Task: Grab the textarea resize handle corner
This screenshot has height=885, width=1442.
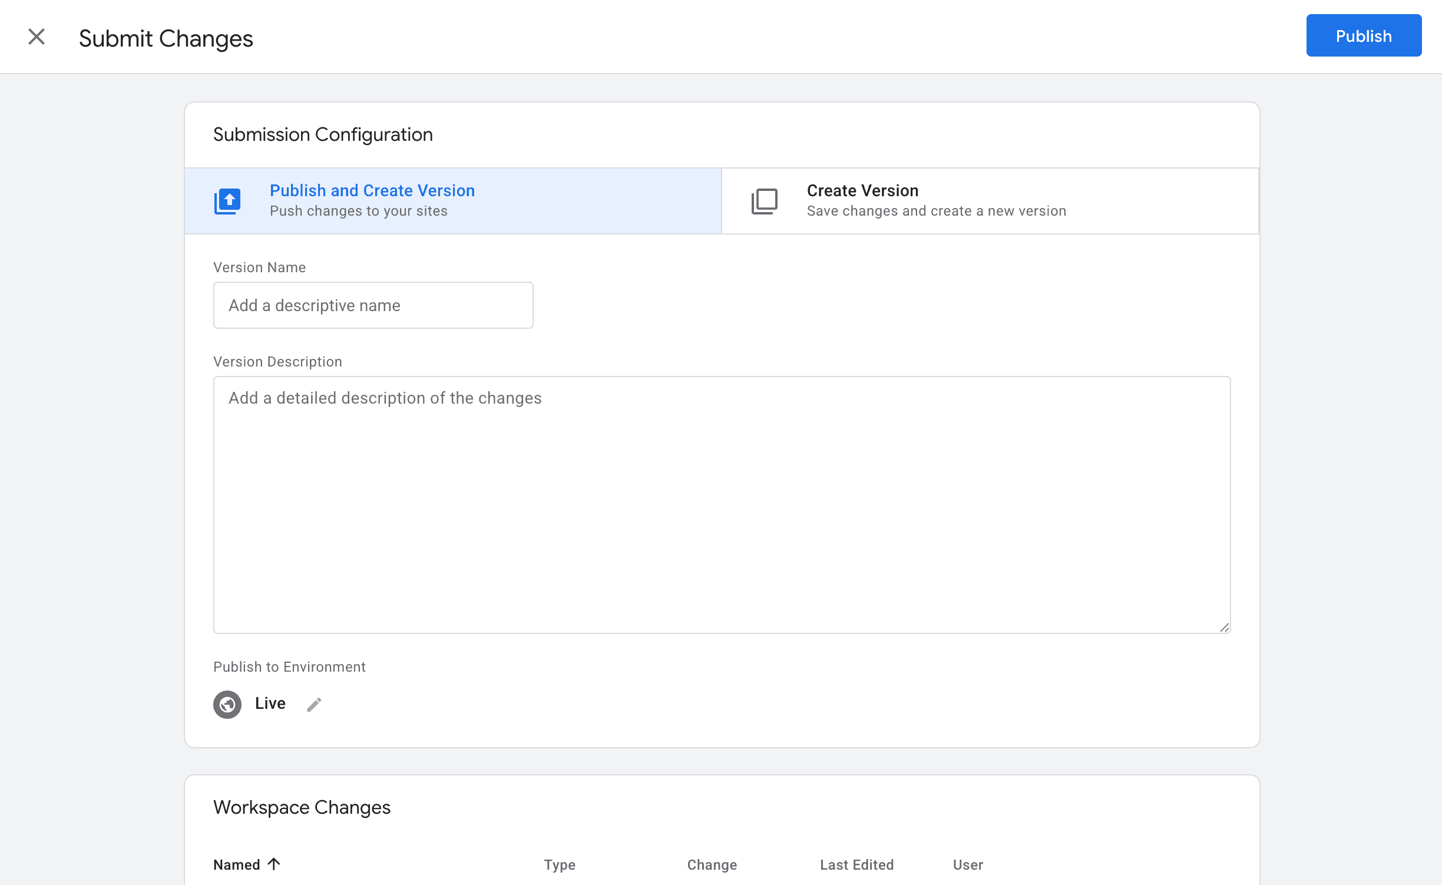Action: point(1225,628)
